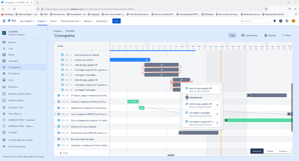Open the Filtros dropdown menu
Image resolution: width=299 pixels, height=161 pixels.
[x=54, y=21]
